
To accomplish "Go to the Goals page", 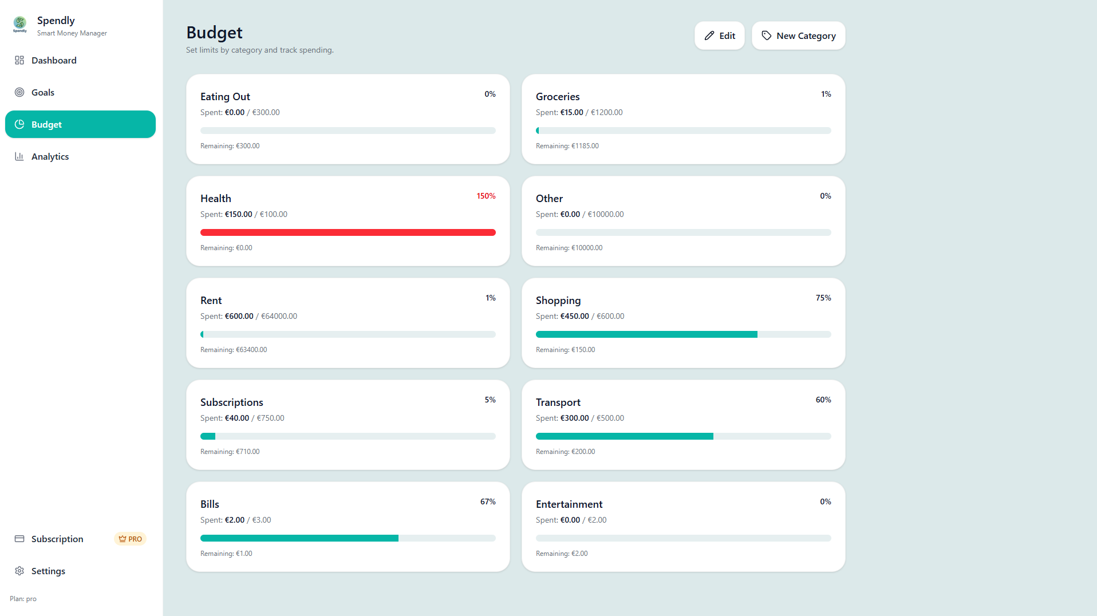I will (80, 92).
